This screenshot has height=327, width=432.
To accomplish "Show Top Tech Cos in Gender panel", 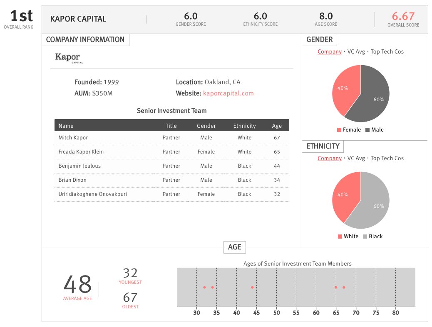I will (x=387, y=51).
